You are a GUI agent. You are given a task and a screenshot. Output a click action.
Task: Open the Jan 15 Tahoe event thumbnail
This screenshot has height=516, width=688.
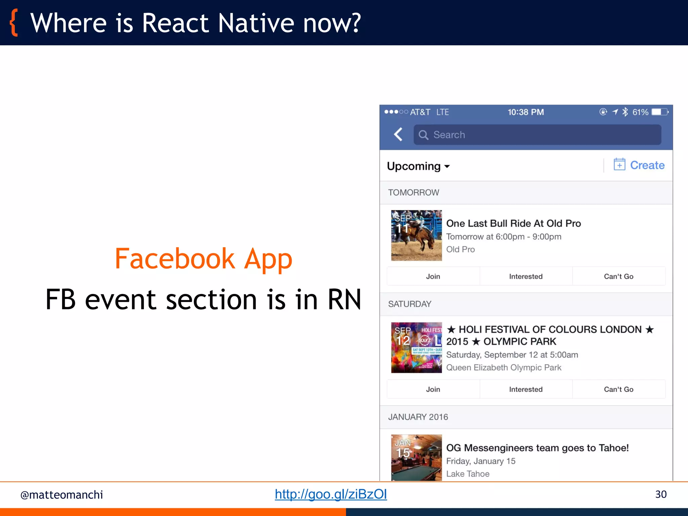(x=416, y=458)
